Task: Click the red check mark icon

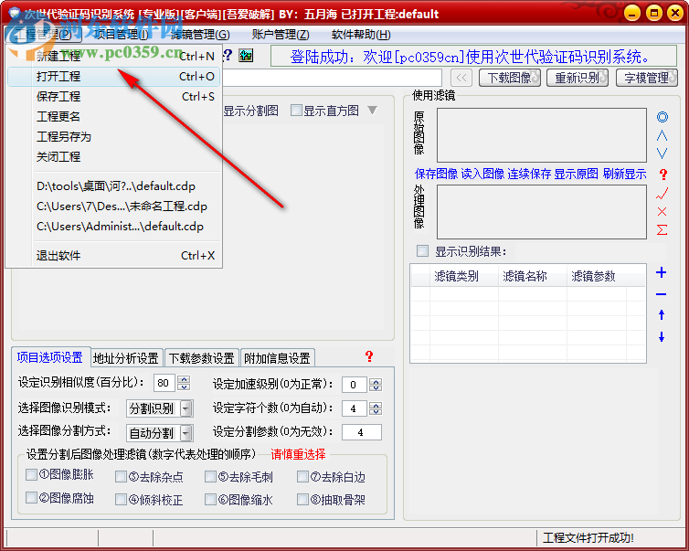Action: [x=662, y=193]
